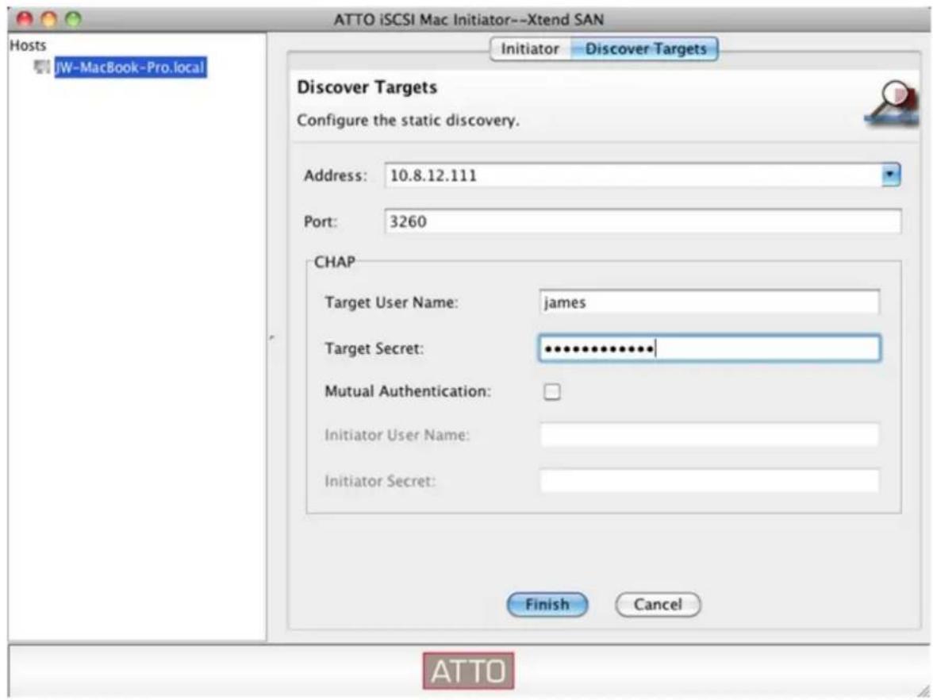Click the 'Address:' label
Screen dimensions: 933x700
click(x=336, y=175)
